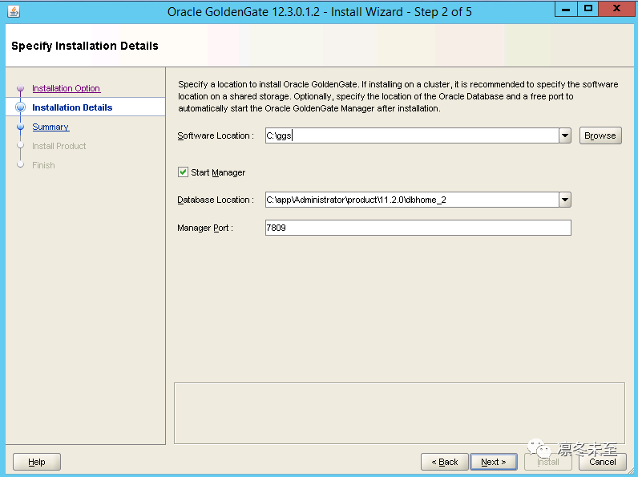Maximize the Install Wizard window
The width and height of the screenshot is (638, 477).
(588, 9)
